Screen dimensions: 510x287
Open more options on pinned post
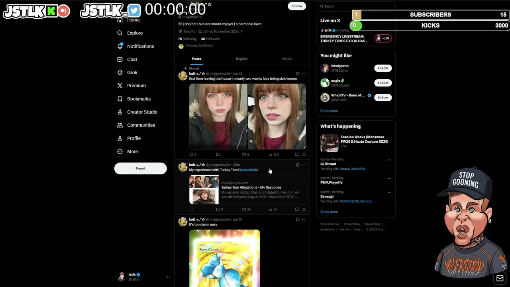(304, 74)
